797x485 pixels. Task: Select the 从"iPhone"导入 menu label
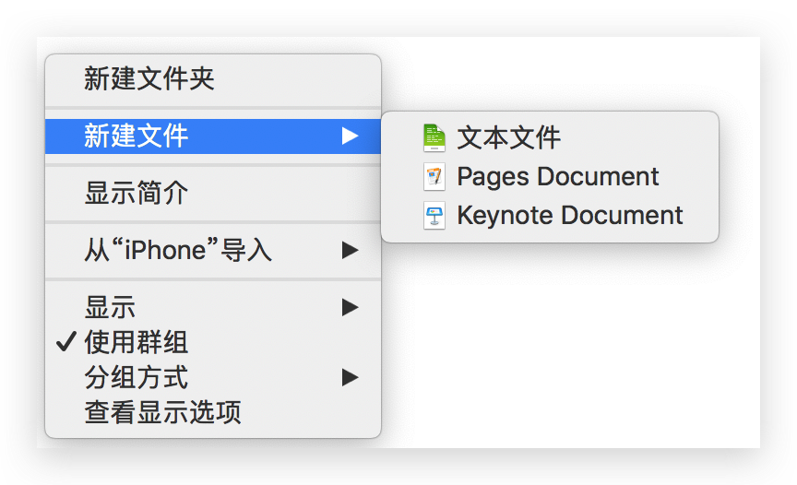point(178,251)
